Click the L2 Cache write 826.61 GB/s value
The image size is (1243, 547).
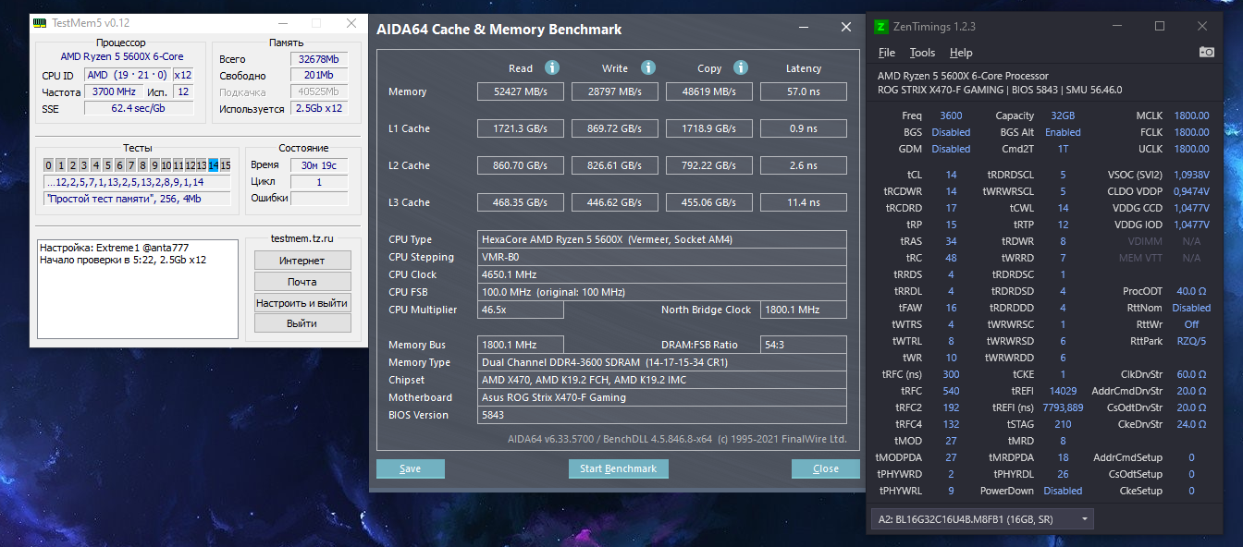click(x=615, y=165)
